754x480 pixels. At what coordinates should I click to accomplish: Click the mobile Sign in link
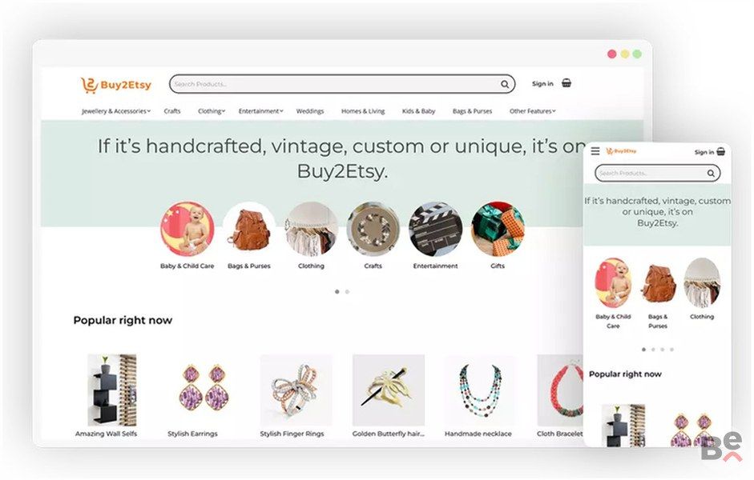[x=704, y=152]
